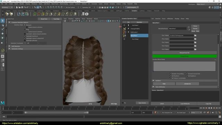
Task: Collapse the Isolation section
Action: 153,81
